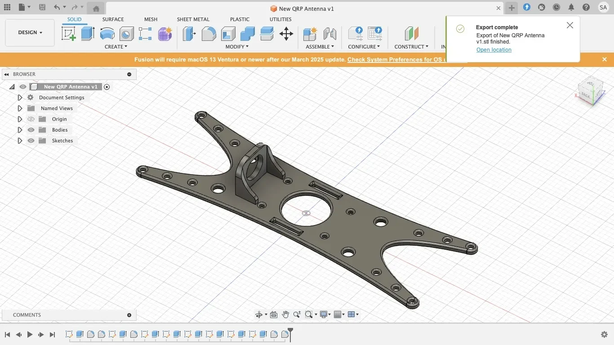Image resolution: width=614 pixels, height=345 pixels.
Task: Activate the Zoom magnifier tool
Action: (x=297, y=314)
